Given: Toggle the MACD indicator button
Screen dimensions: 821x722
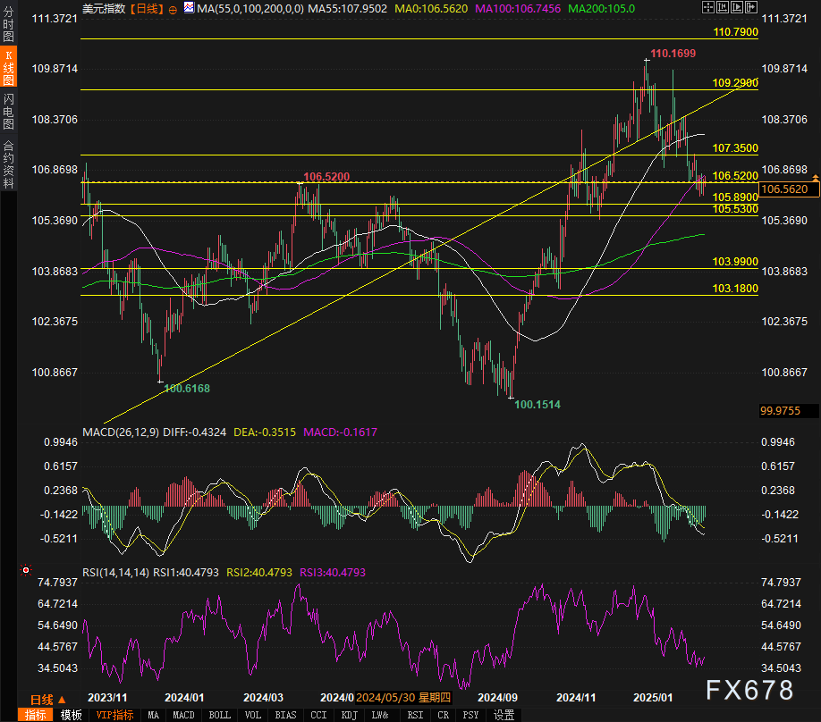Looking at the screenshot, I should pyautogui.click(x=183, y=715).
